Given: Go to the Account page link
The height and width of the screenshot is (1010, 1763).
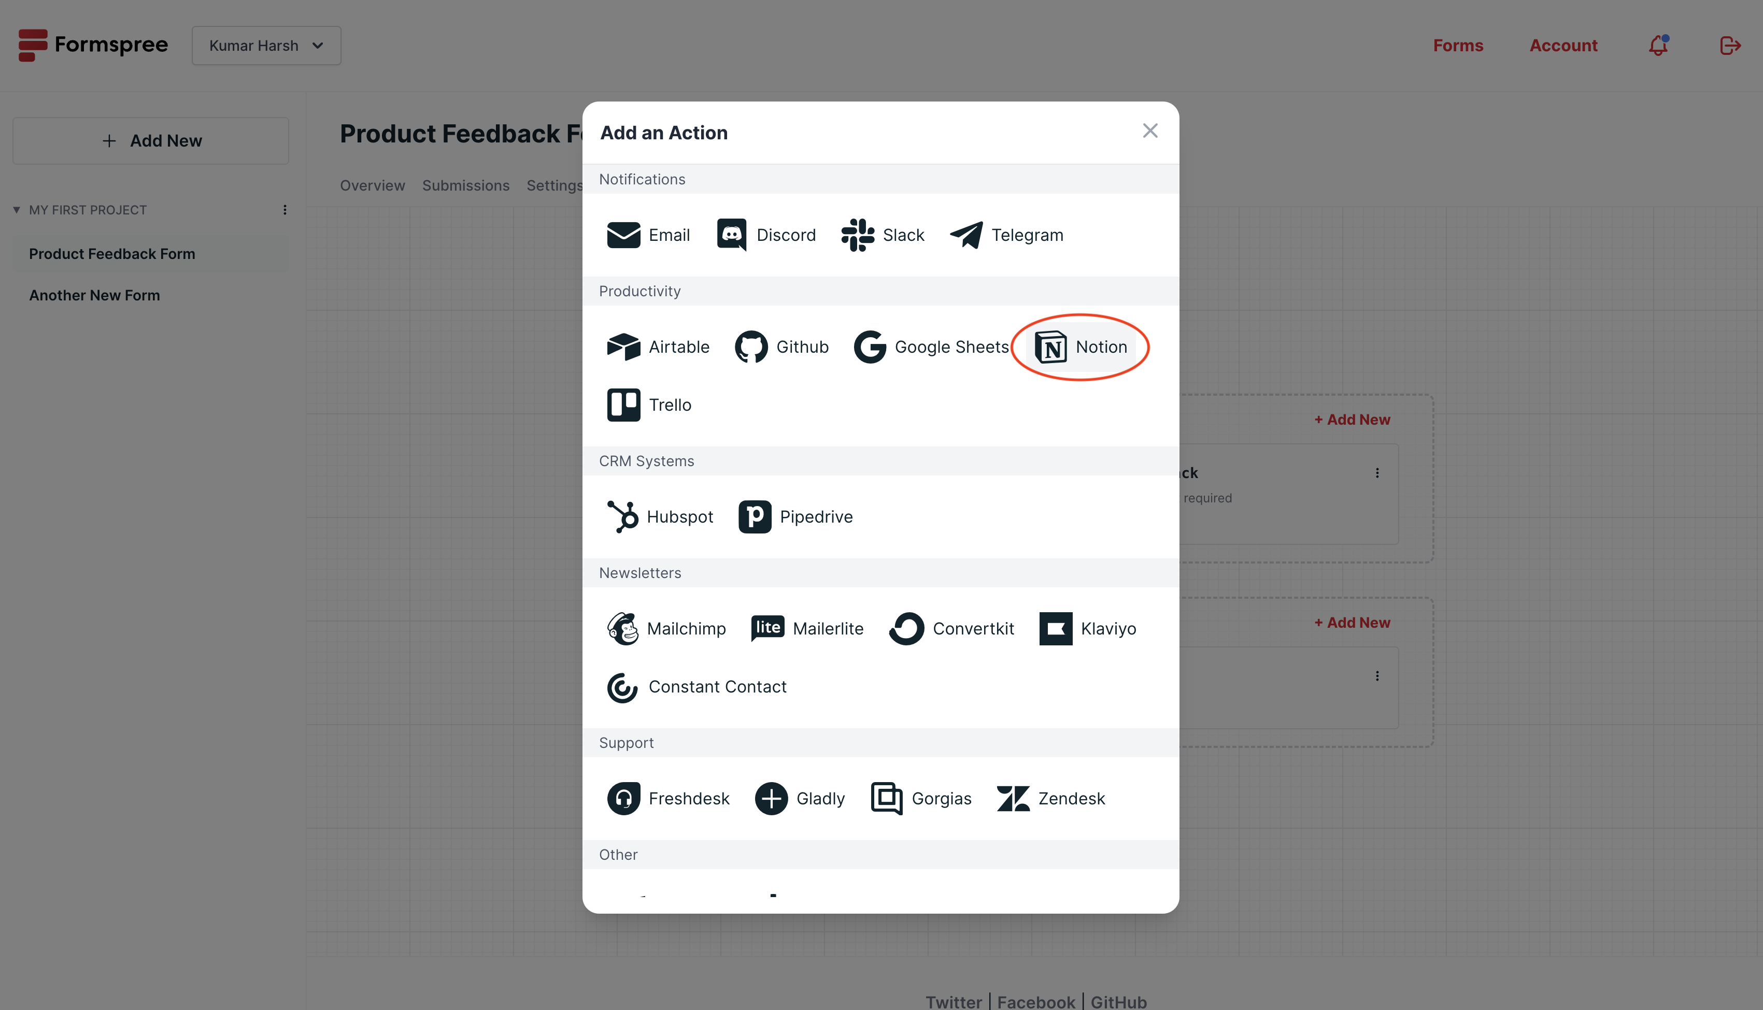Looking at the screenshot, I should pos(1563,46).
